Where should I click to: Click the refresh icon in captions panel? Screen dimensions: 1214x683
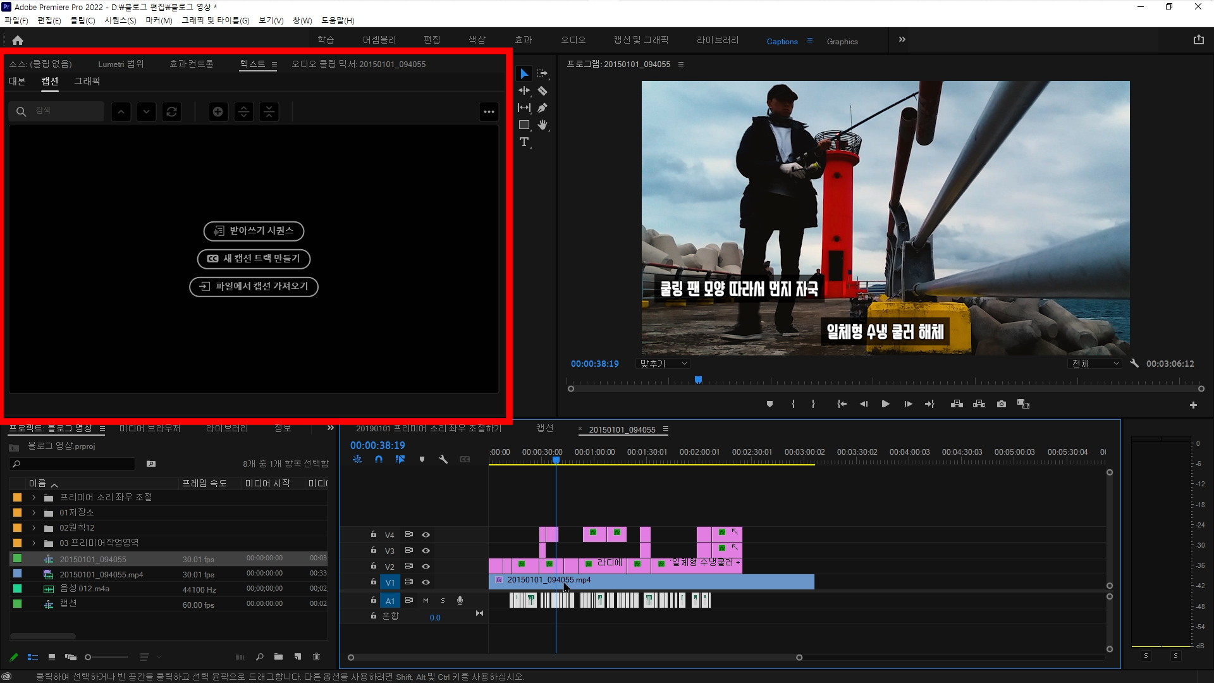[x=172, y=112]
